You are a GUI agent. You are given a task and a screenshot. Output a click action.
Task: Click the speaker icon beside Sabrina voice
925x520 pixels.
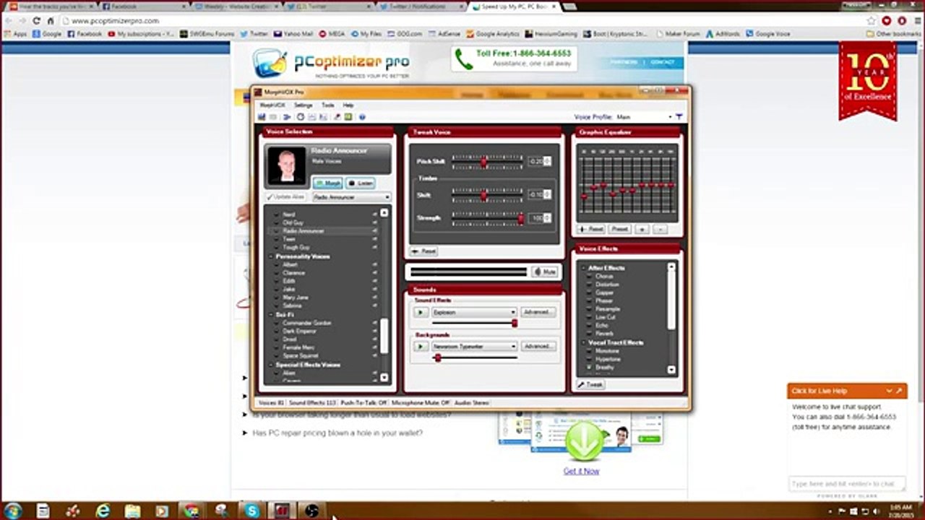(374, 305)
